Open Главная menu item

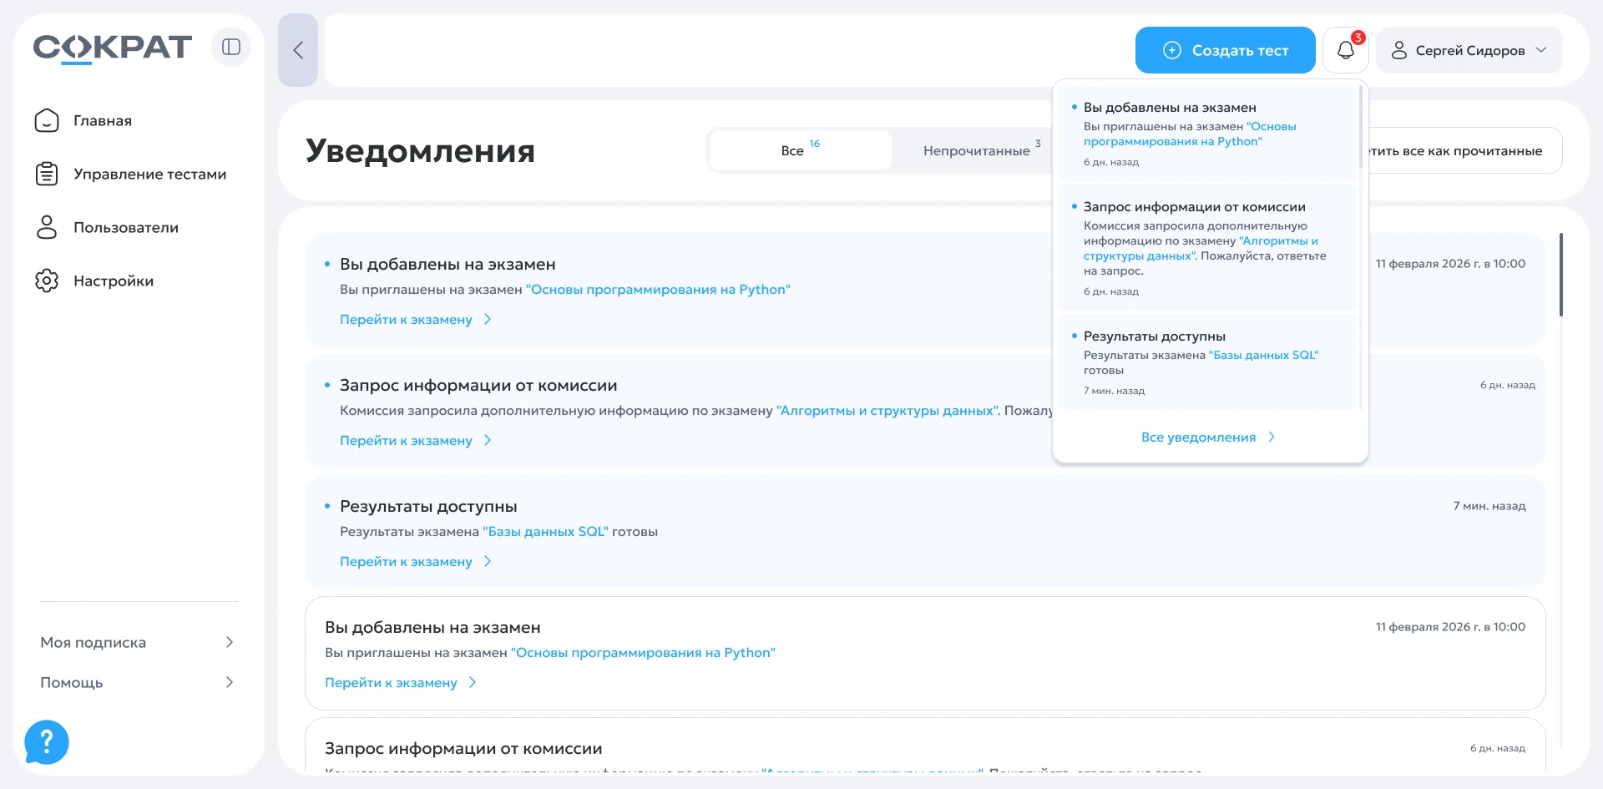click(x=103, y=120)
